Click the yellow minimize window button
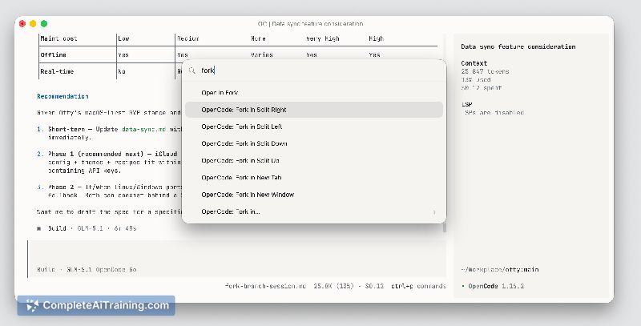The image size is (641, 326). tap(33, 24)
